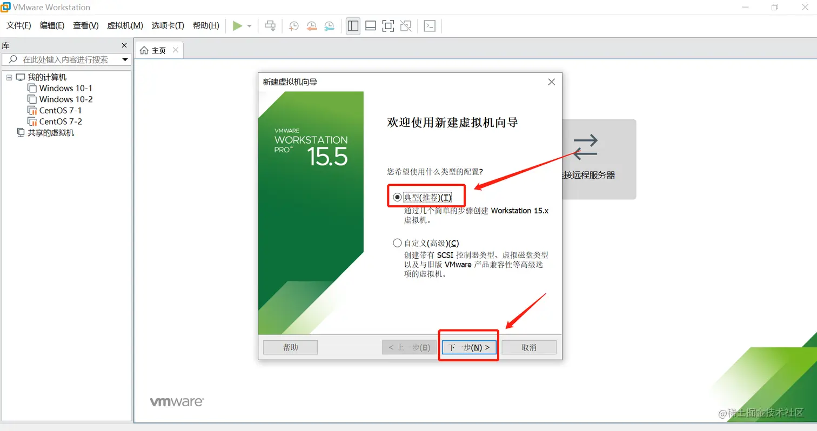Screen dimensions: 817x431
Task: Select Windows 10-2 virtual machine
Action: point(66,99)
